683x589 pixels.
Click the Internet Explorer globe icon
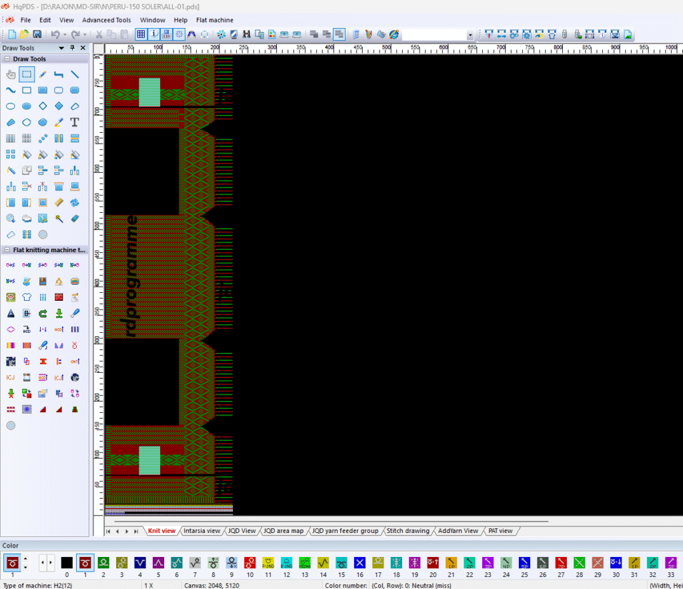tap(394, 35)
